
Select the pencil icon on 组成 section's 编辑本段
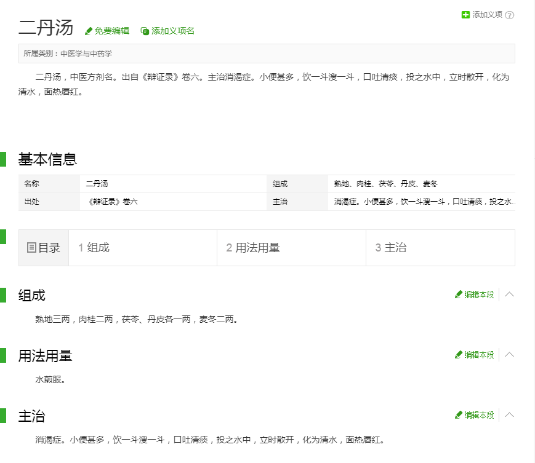tap(457, 295)
